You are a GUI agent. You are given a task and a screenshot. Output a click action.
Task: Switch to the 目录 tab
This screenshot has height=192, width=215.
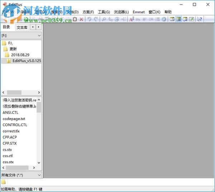point(6,27)
